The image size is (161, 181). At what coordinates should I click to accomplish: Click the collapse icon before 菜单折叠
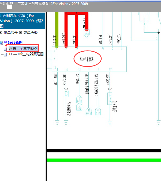click(20, 33)
